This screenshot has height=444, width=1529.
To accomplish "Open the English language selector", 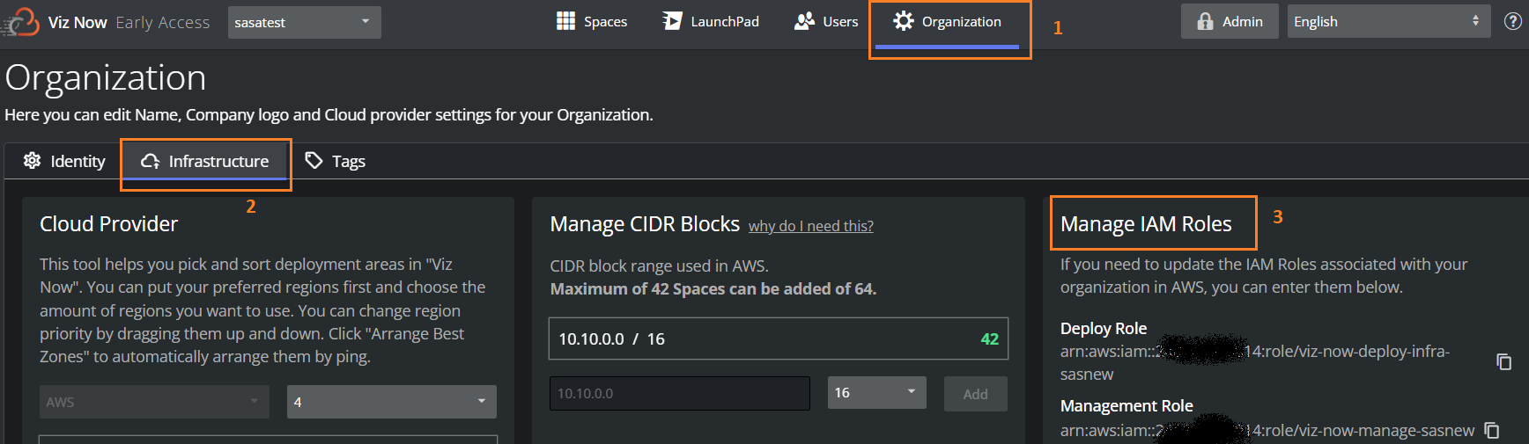I will pyautogui.click(x=1388, y=22).
